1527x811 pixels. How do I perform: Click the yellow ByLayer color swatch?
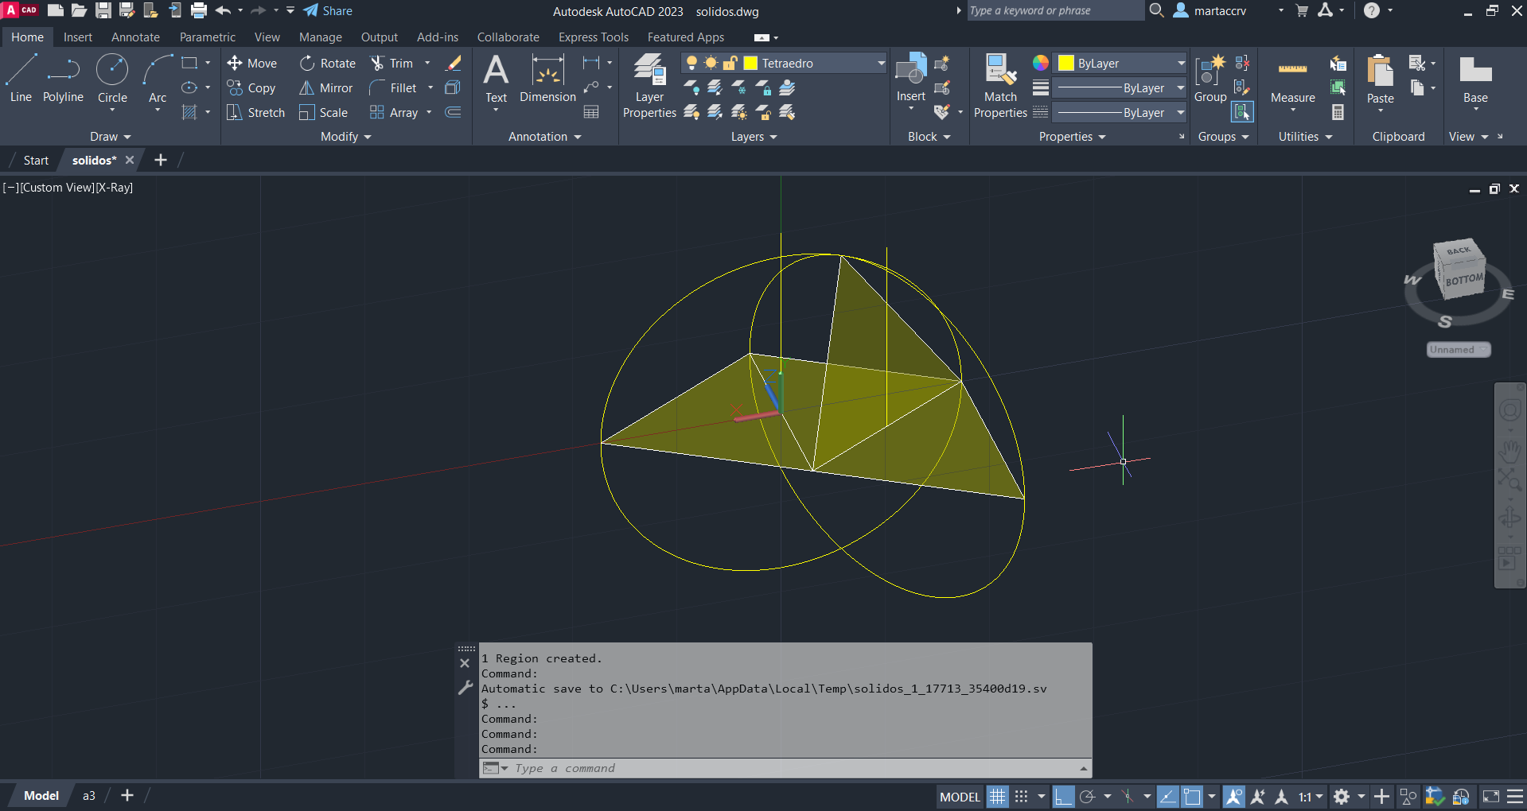[1066, 63]
